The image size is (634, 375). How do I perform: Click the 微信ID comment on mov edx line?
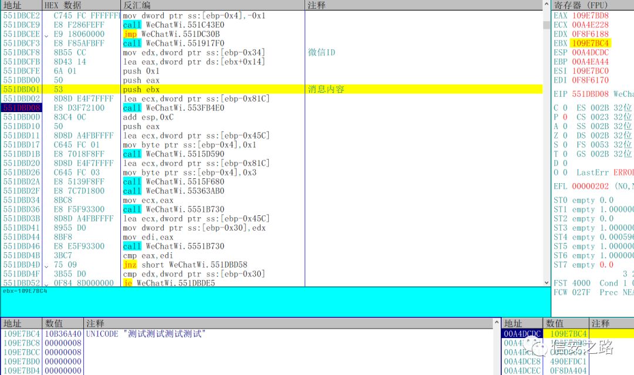322,53
